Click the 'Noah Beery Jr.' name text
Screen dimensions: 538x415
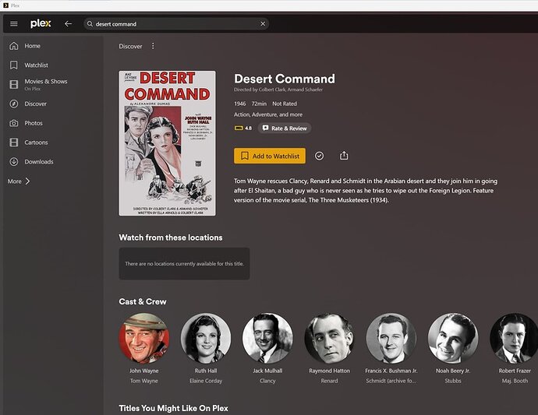(453, 371)
